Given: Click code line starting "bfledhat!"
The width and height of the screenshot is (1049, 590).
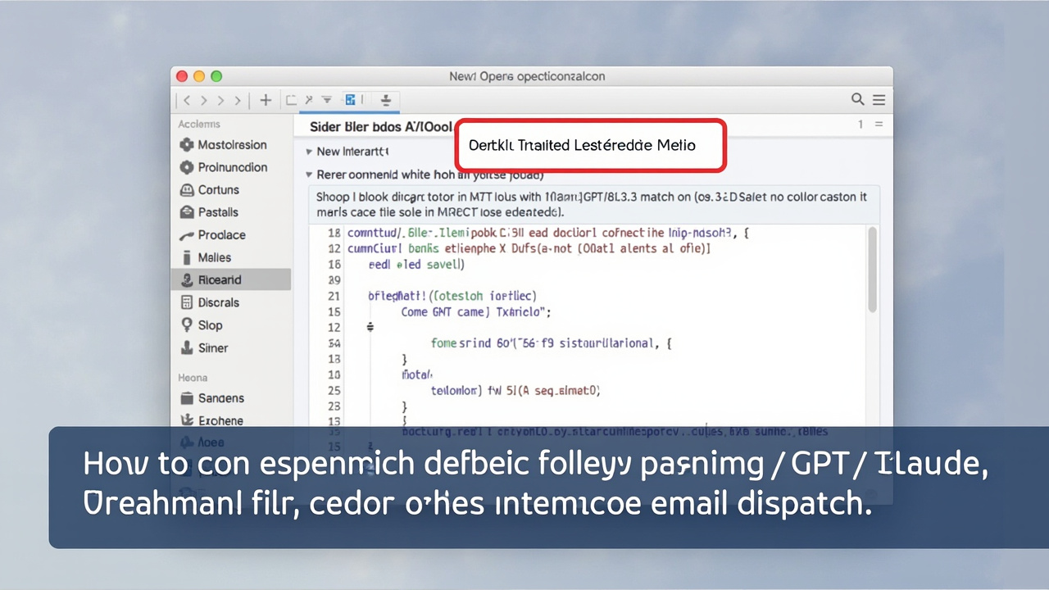Looking at the screenshot, I should pos(452,296).
